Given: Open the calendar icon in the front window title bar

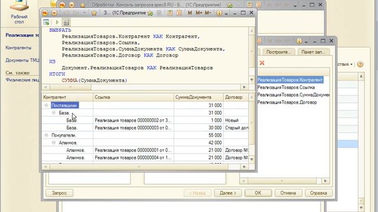Looking at the screenshot, I should [x=179, y=13].
